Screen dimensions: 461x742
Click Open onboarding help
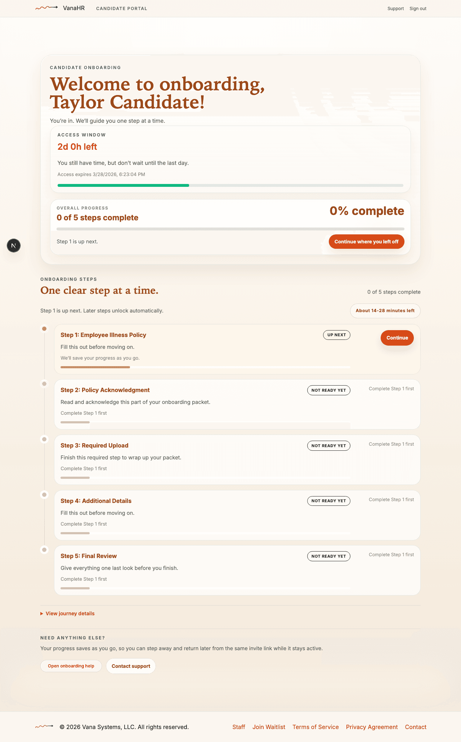[71, 666]
